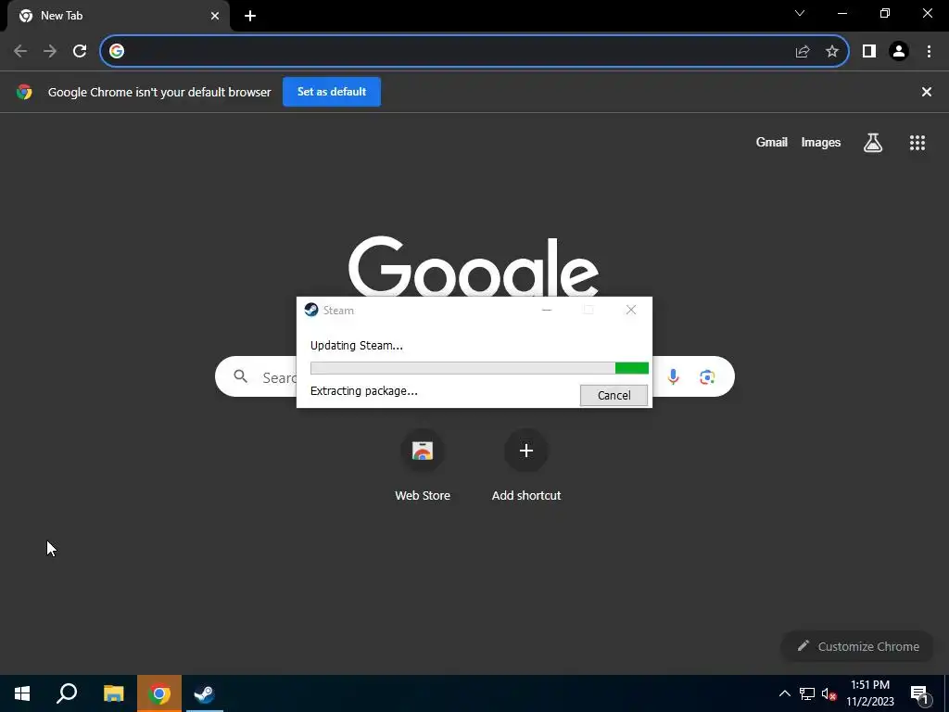Image resolution: width=949 pixels, height=712 pixels.
Task: Open Windows taskbar search
Action: [67, 693]
